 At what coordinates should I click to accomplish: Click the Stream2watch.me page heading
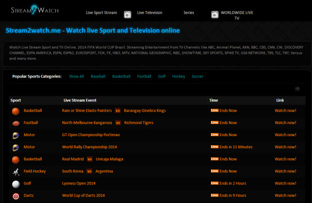(93, 30)
